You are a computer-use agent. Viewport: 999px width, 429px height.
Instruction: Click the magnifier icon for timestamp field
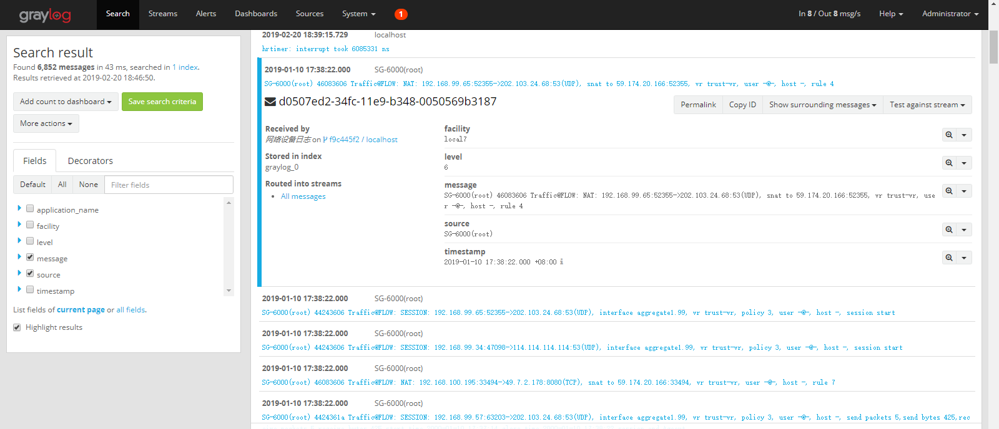coord(949,258)
